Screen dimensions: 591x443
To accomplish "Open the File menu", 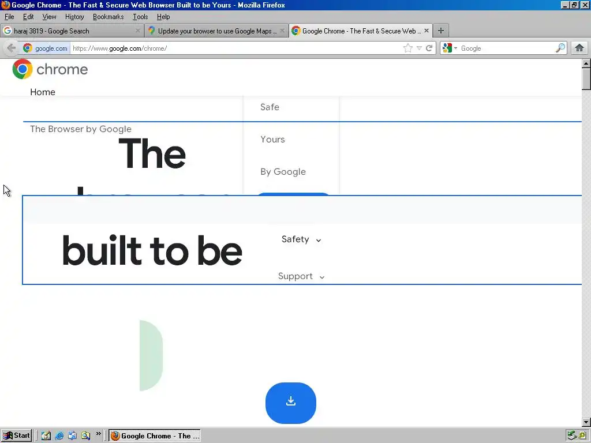I will [9, 17].
